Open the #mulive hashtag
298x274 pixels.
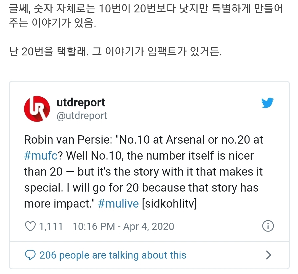[x=118, y=204]
